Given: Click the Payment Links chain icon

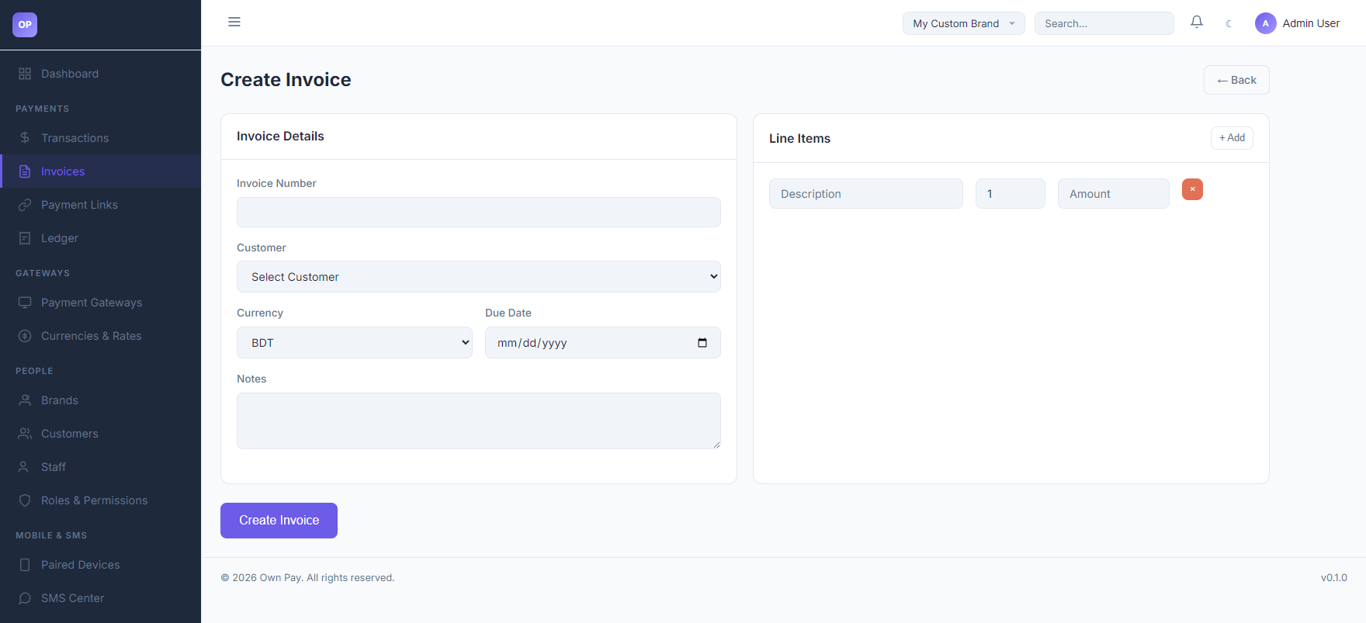Looking at the screenshot, I should (x=25, y=205).
